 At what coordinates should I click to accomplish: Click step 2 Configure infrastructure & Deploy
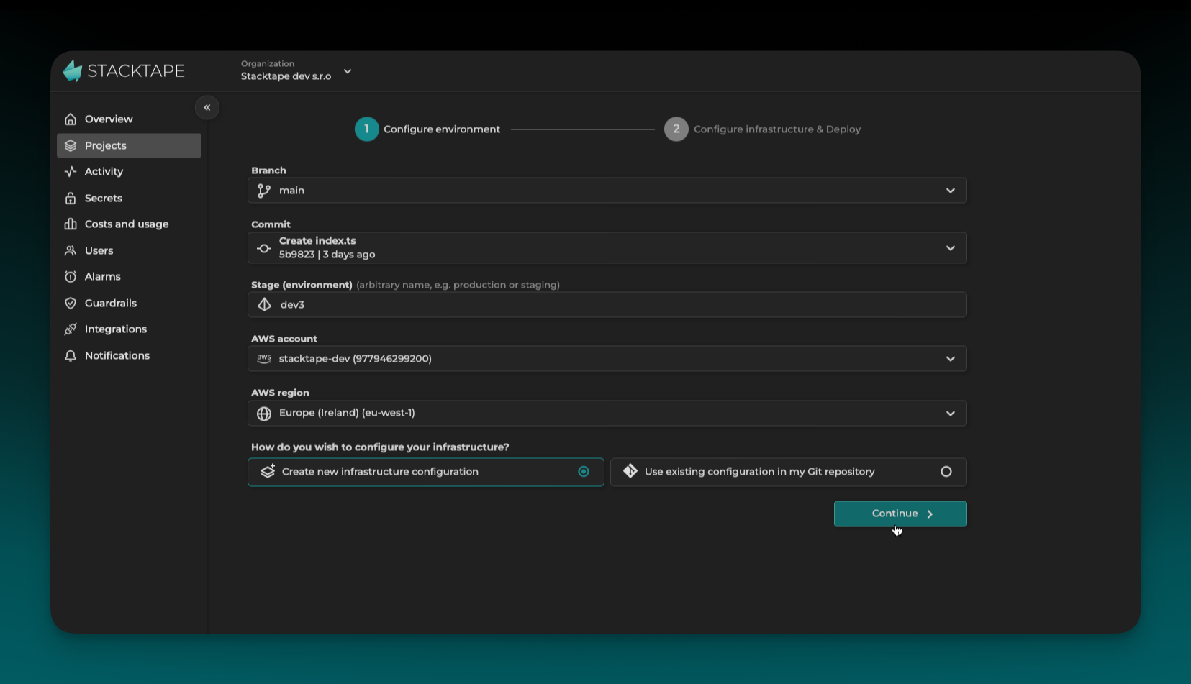click(763, 129)
